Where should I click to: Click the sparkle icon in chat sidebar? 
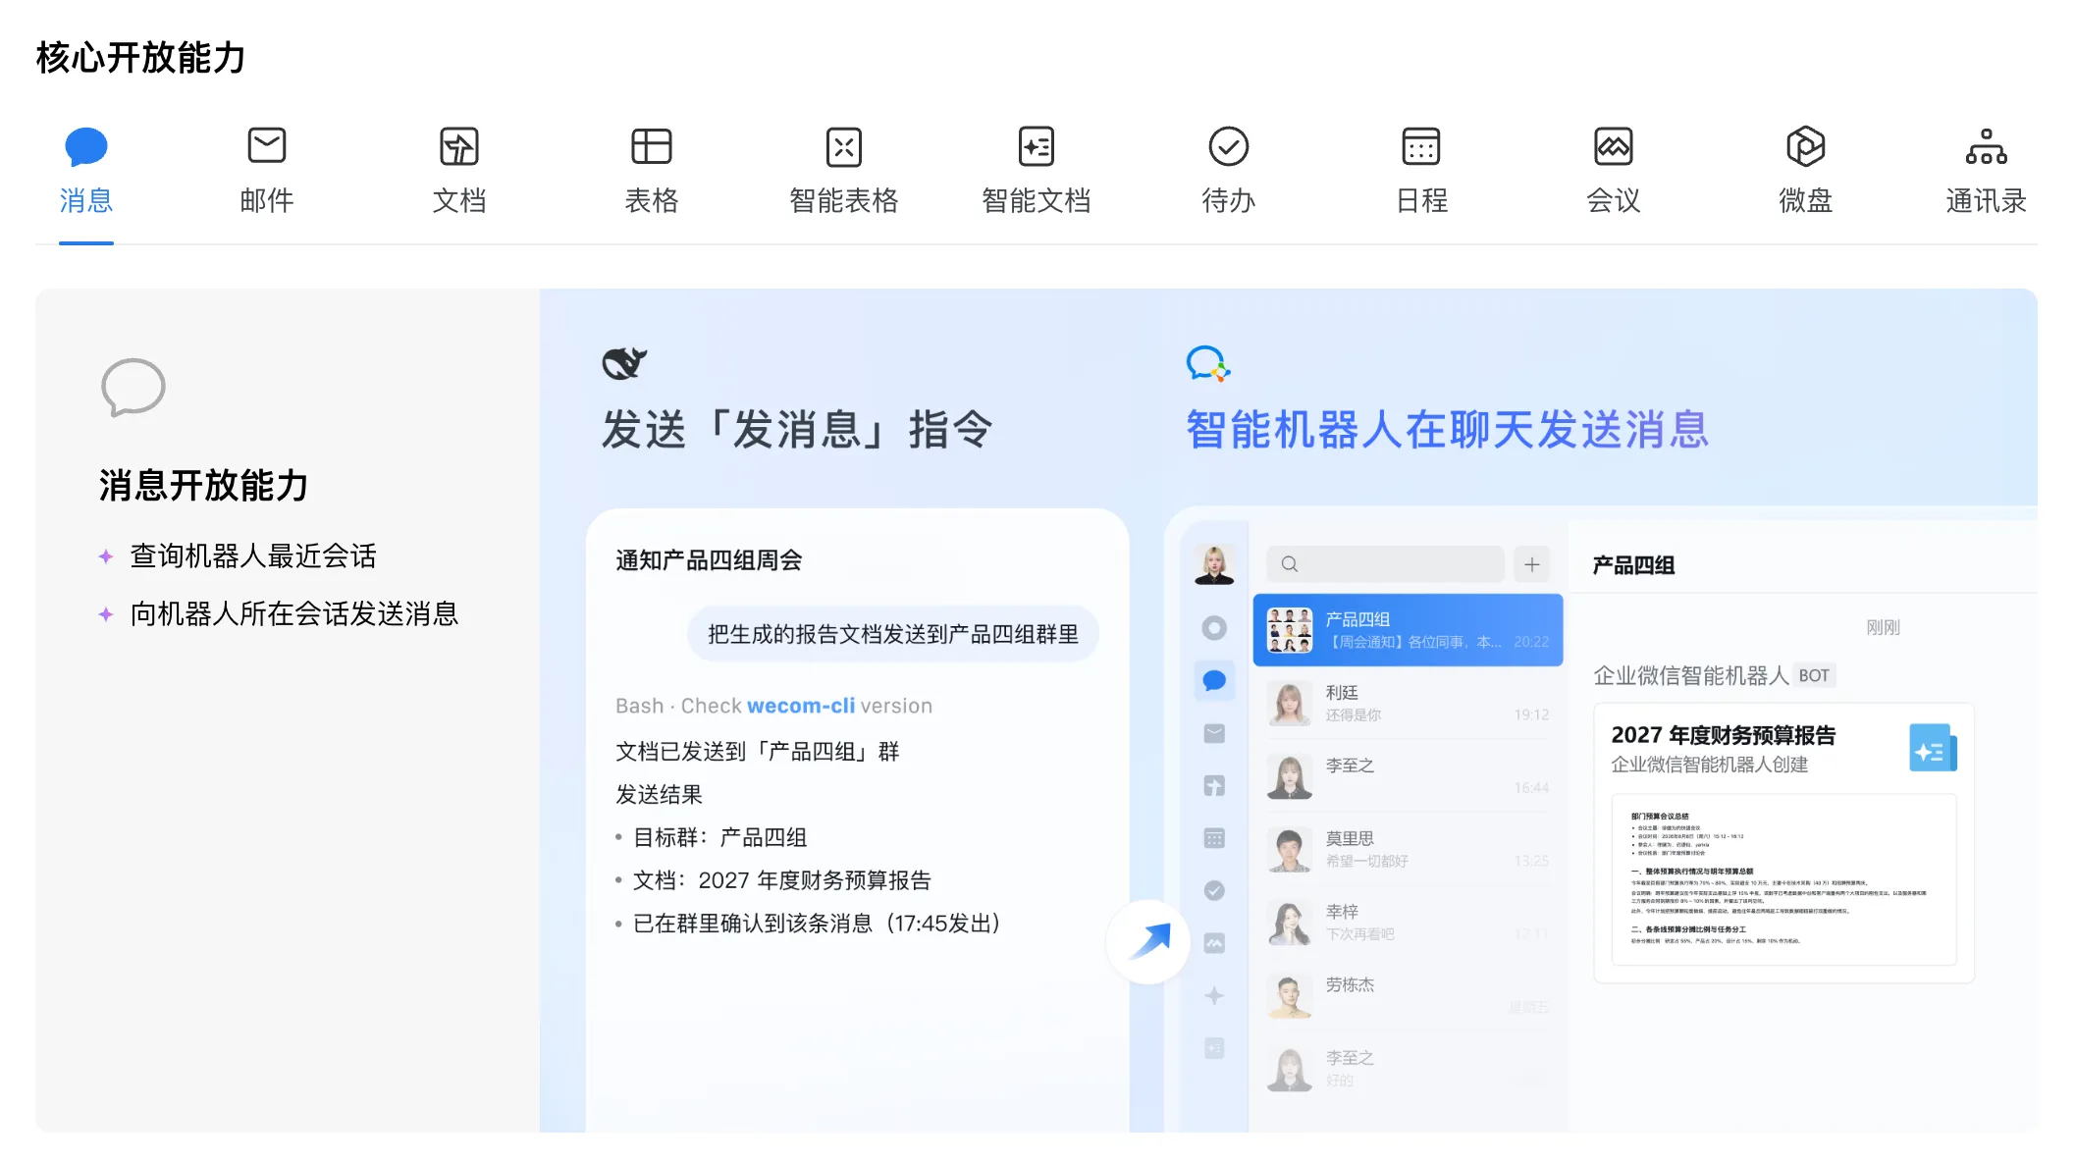1214,995
